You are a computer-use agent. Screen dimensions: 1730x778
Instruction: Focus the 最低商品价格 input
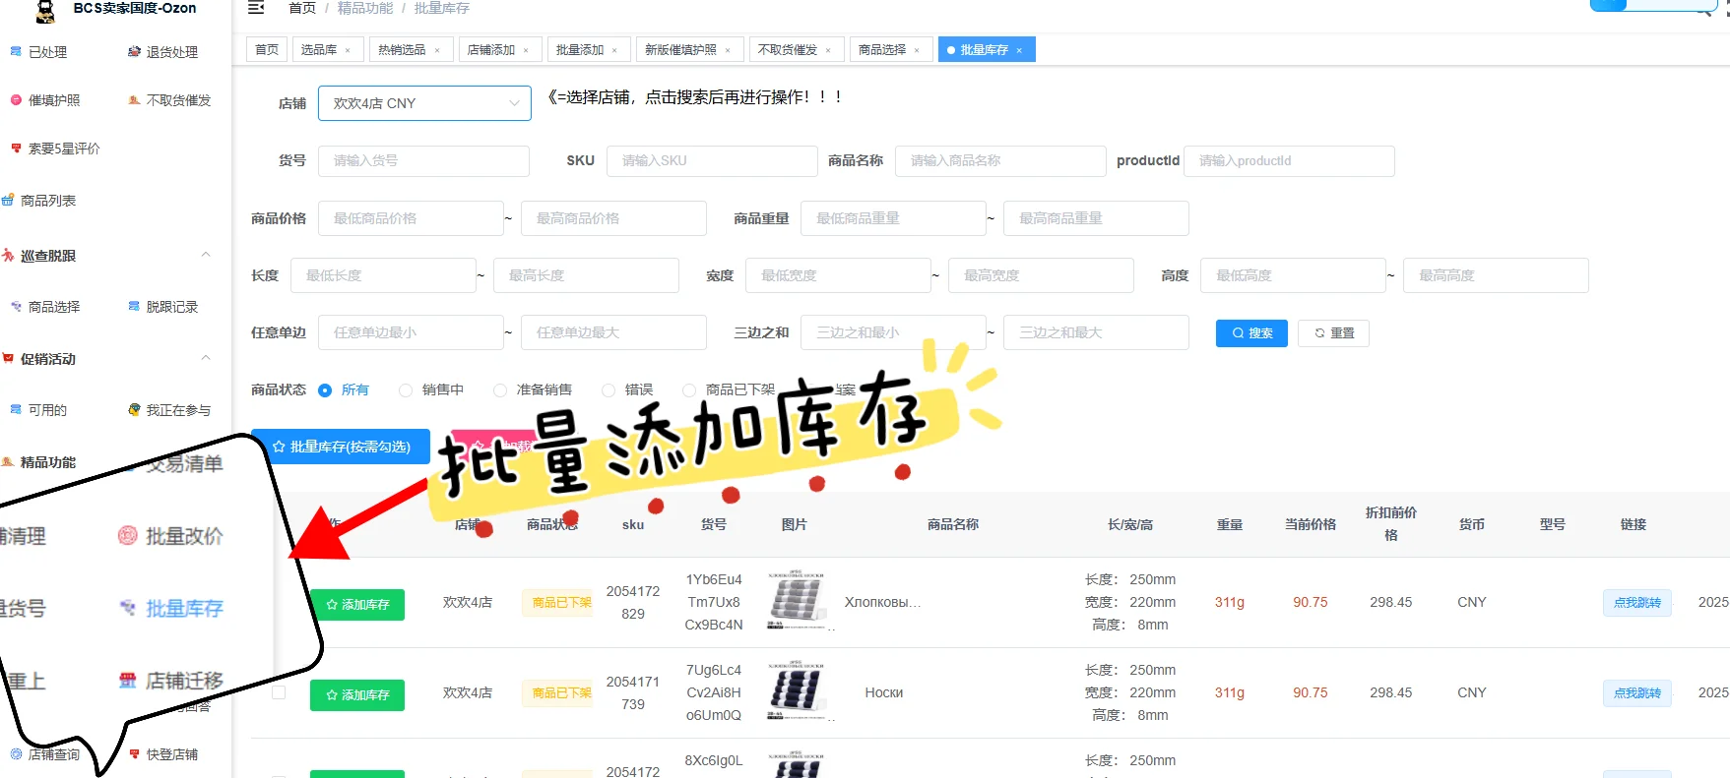[x=411, y=218]
